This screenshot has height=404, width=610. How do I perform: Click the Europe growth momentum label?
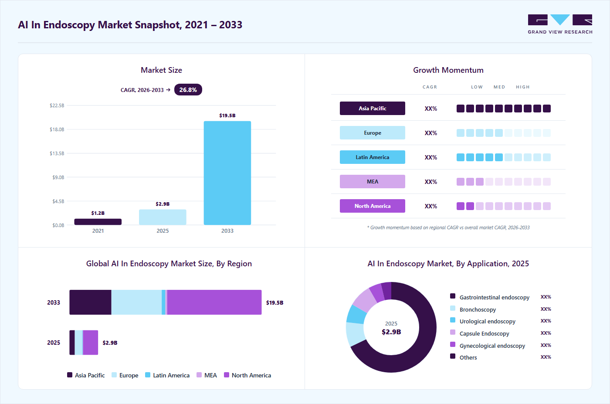tap(373, 133)
